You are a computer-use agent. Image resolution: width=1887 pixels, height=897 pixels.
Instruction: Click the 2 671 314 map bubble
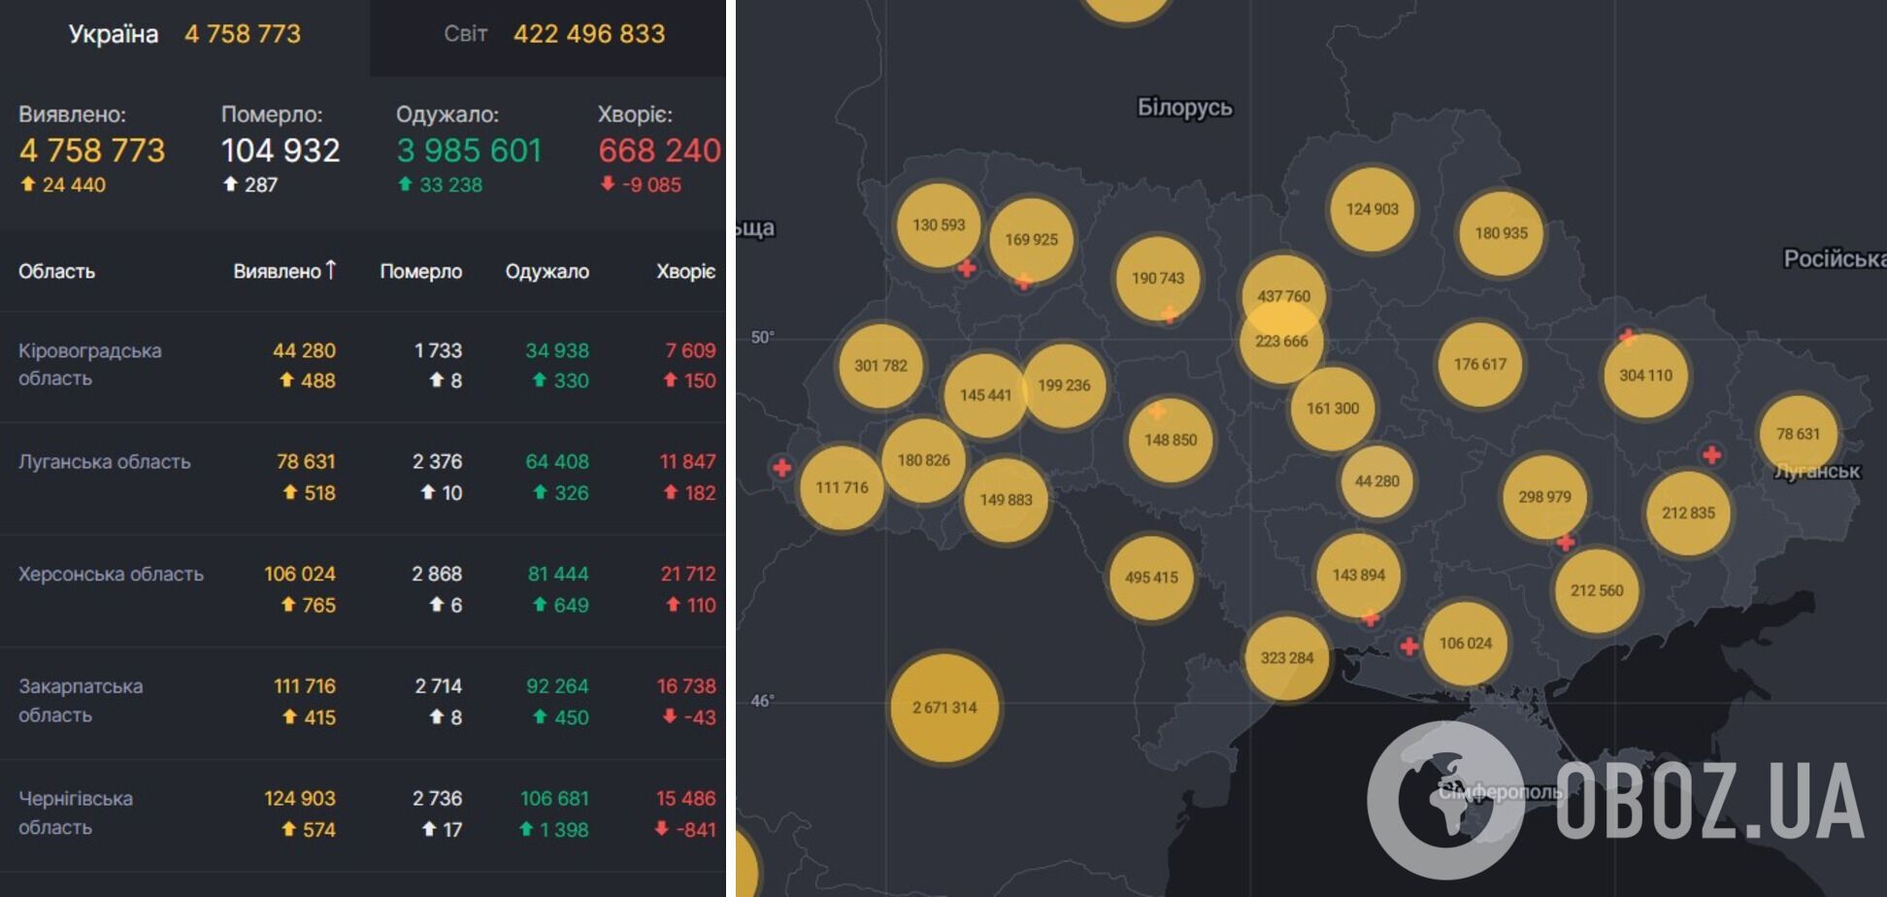pos(944,708)
